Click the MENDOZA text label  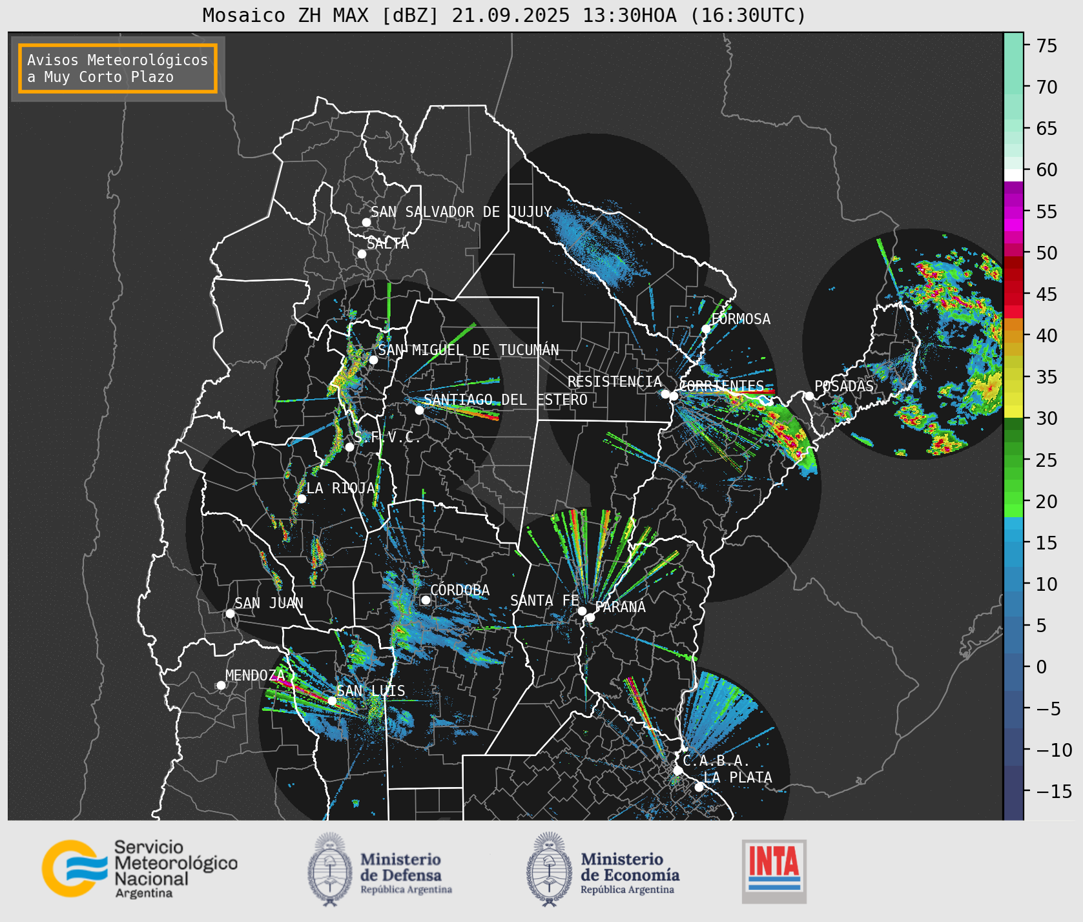coord(254,675)
